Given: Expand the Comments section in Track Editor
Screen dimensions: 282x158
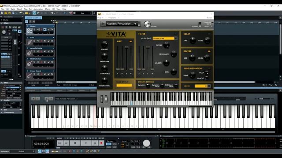Looking at the screenshot, I should pos(2,112).
